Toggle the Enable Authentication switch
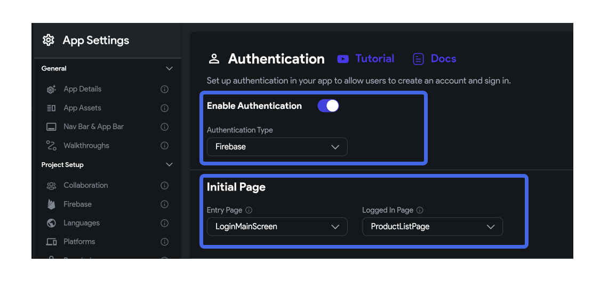 coord(328,106)
